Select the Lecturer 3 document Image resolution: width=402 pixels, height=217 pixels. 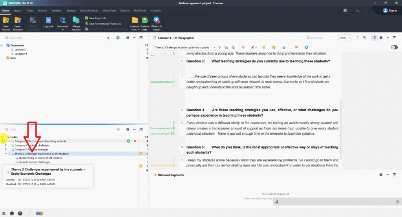click(20, 50)
